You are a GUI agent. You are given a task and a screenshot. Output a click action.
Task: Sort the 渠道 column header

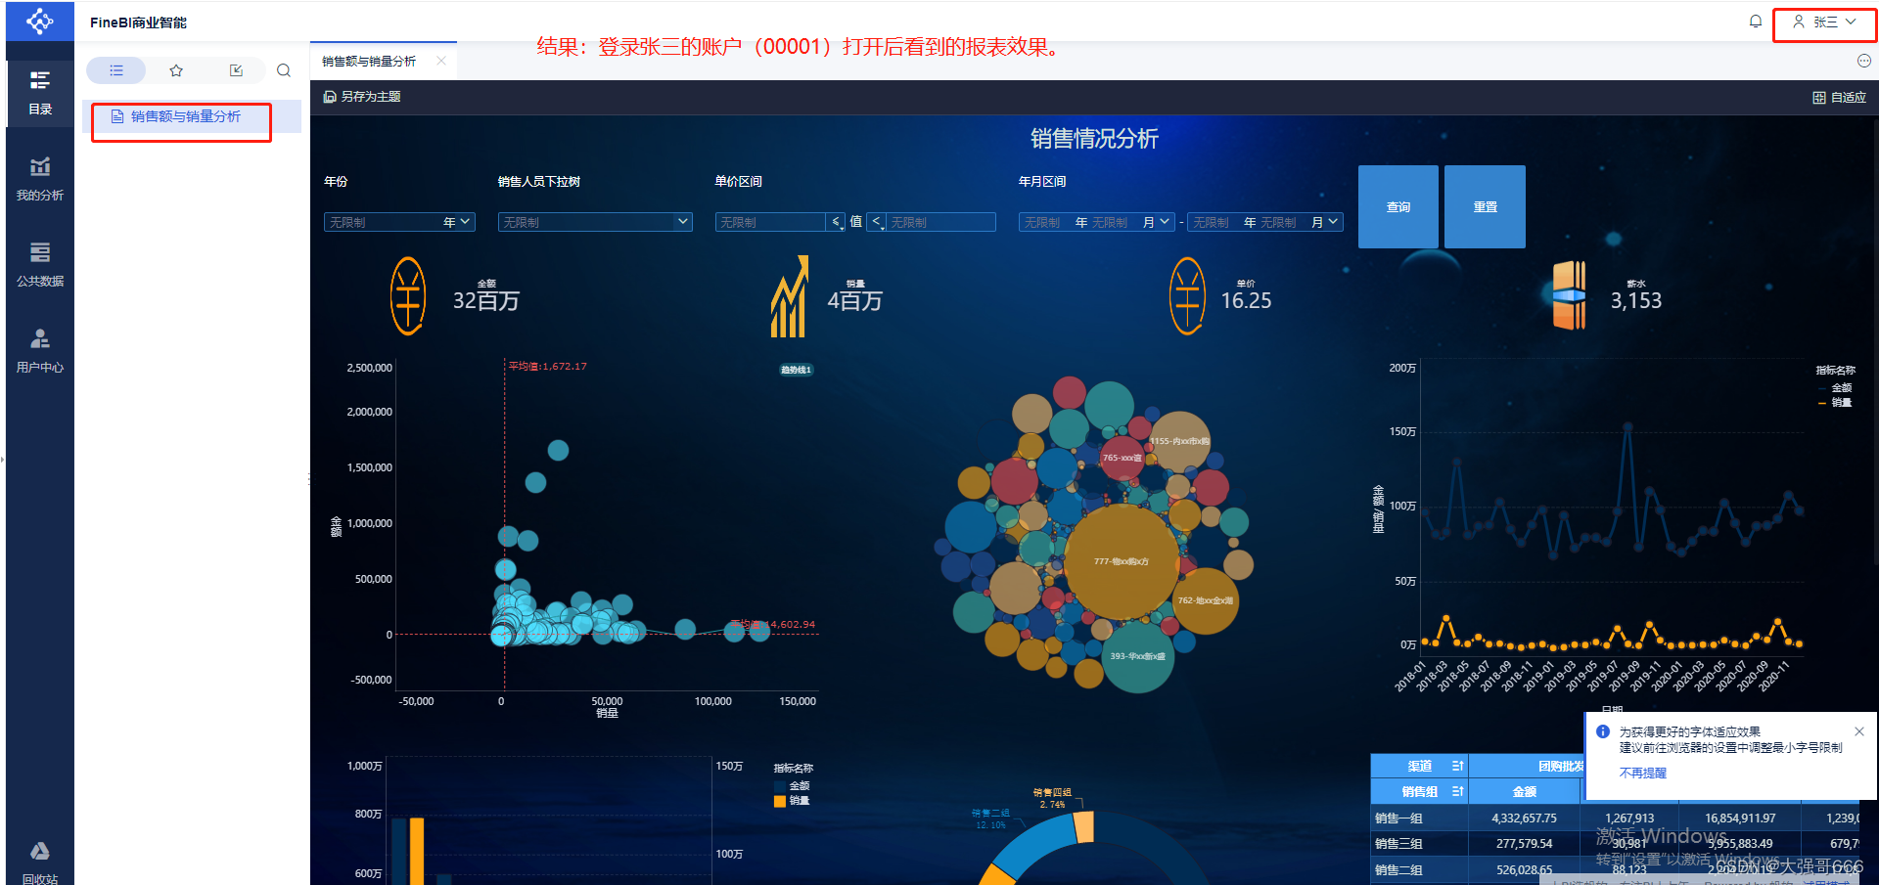(1457, 766)
